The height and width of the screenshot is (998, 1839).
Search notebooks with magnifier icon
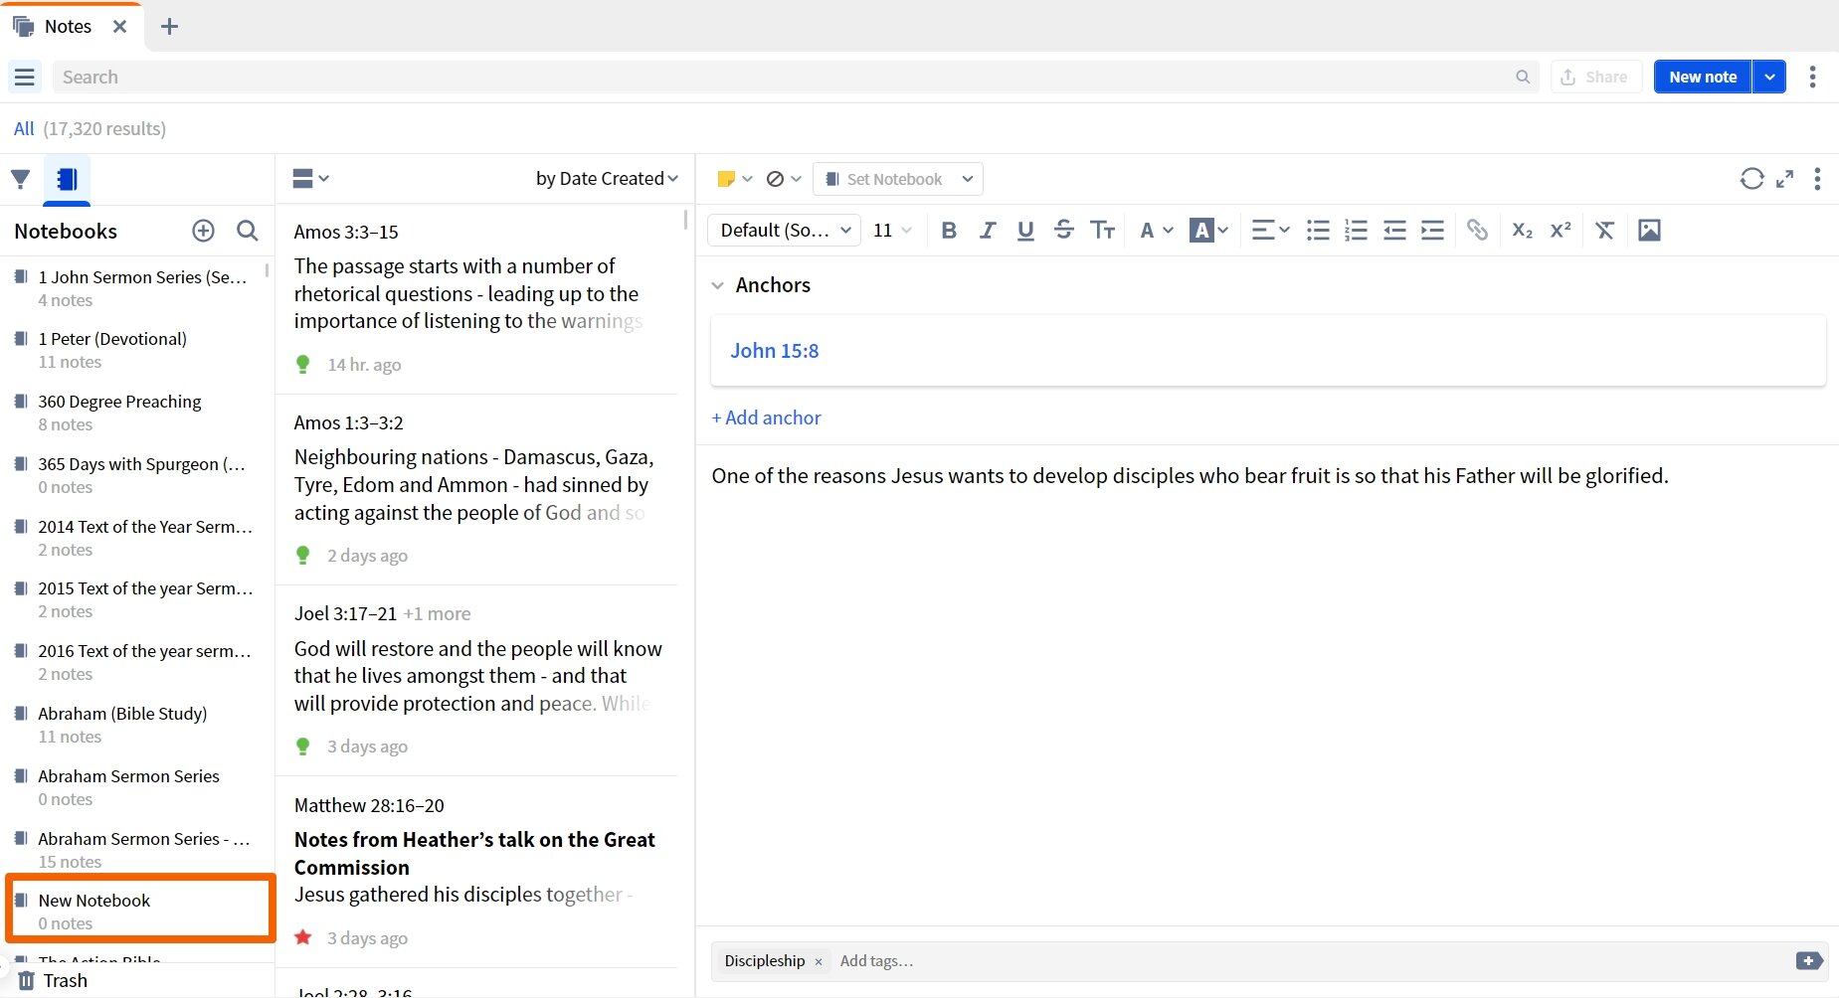[248, 231]
